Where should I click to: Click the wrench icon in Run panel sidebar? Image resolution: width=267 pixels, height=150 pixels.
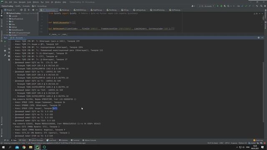point(5,55)
